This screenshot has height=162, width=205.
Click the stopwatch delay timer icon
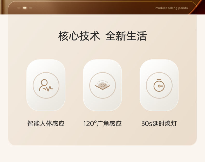[x=159, y=85]
